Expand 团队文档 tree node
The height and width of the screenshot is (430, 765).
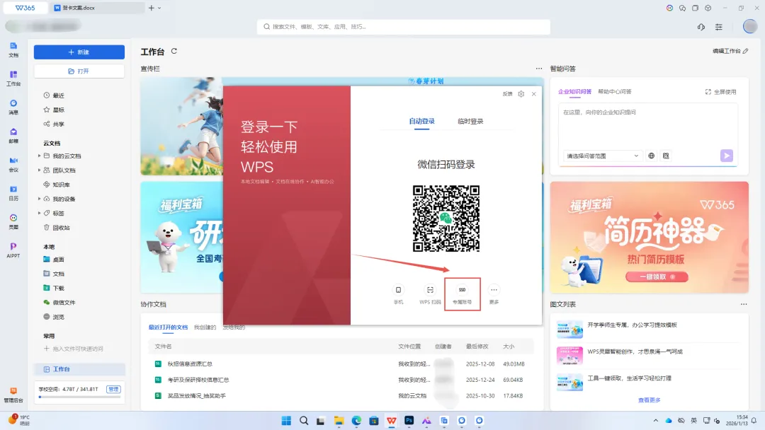click(40, 170)
